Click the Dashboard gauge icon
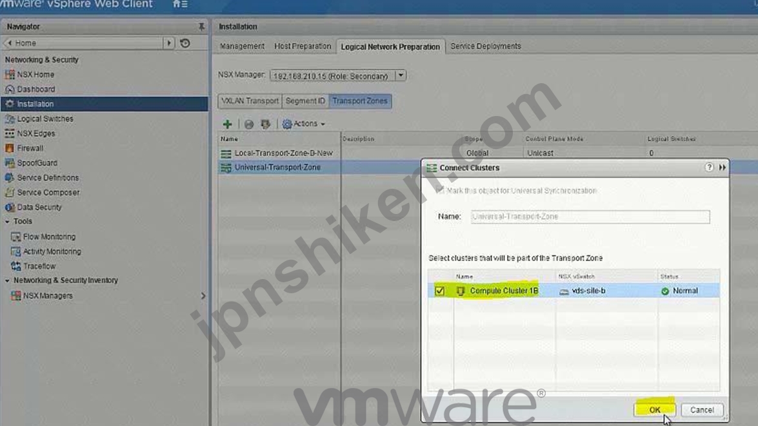 tap(10, 90)
